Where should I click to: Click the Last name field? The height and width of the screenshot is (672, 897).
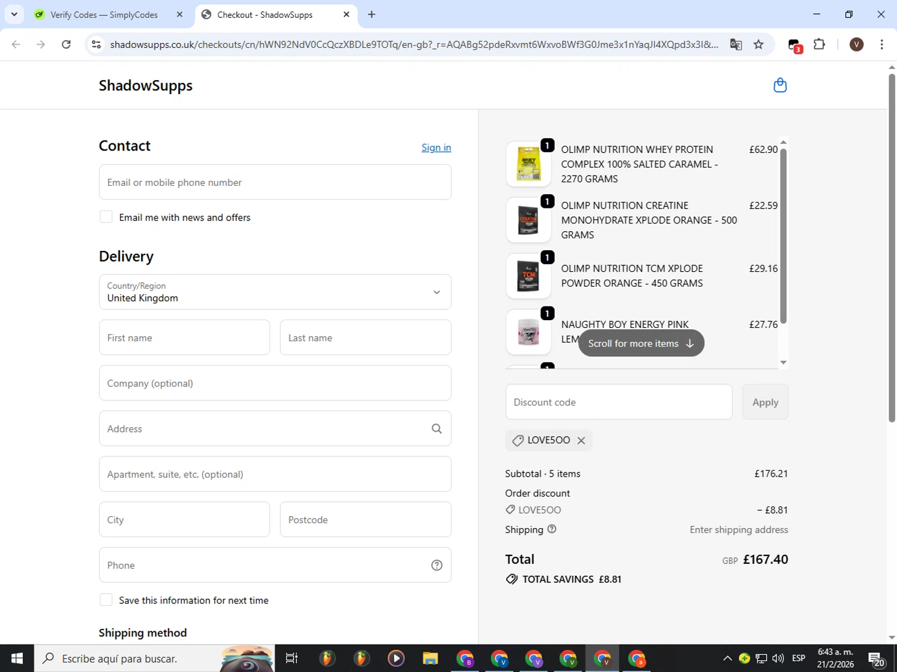(x=365, y=337)
